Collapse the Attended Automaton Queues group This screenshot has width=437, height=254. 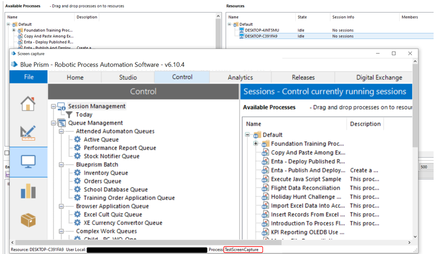61,131
